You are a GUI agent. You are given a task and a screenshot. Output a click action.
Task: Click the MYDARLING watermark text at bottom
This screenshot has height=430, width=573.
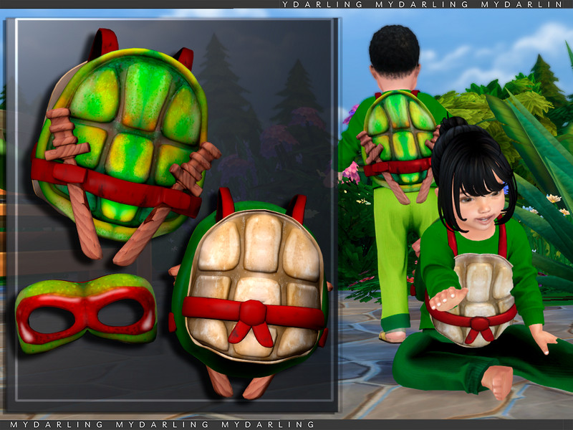tap(161, 425)
